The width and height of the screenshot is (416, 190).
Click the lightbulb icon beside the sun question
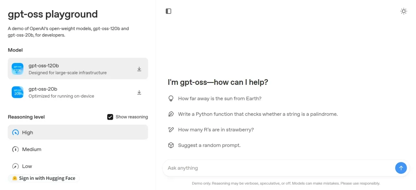171,99
